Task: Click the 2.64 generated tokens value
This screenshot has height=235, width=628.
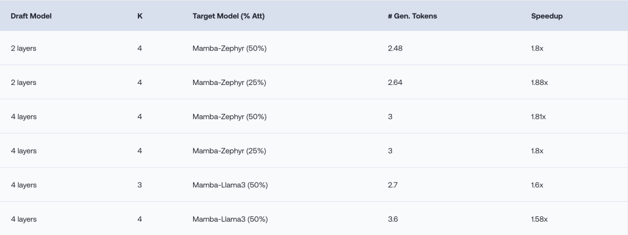Action: pos(395,83)
